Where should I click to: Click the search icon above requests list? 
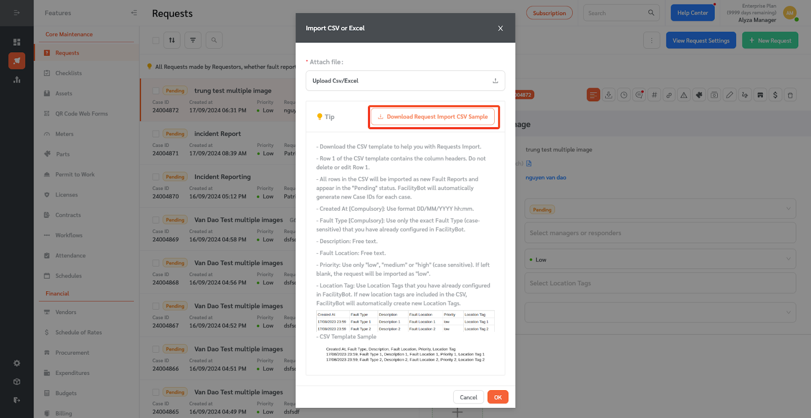[x=214, y=40]
